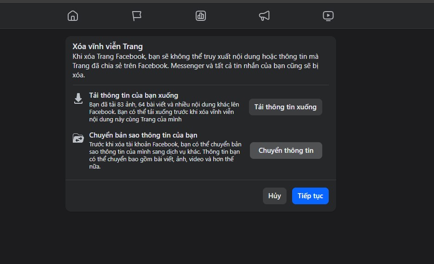Click the "Tải thông tin của bạn xuống" heading

[134, 95]
